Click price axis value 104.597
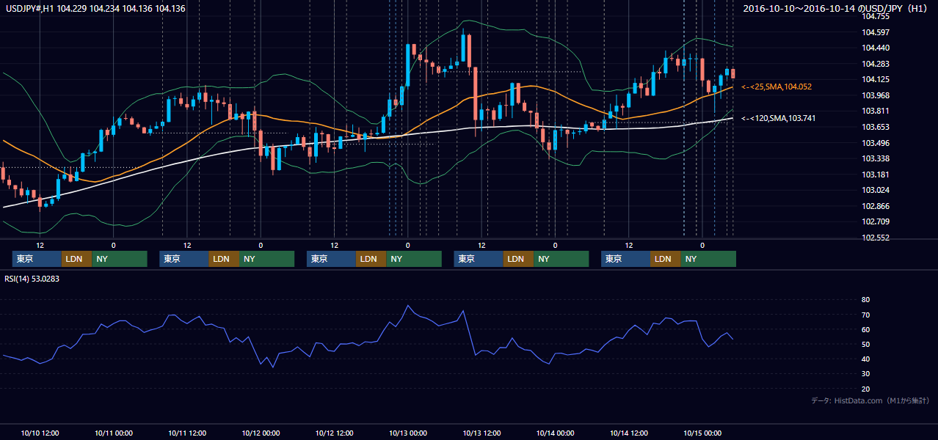 click(876, 32)
